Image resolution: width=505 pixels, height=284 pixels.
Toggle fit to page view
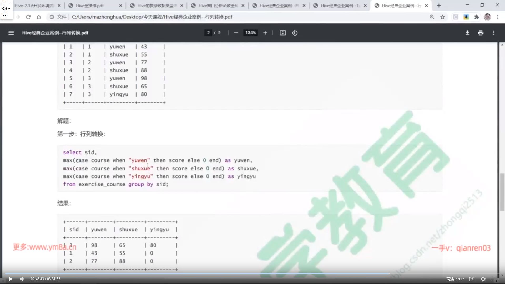coord(283,33)
